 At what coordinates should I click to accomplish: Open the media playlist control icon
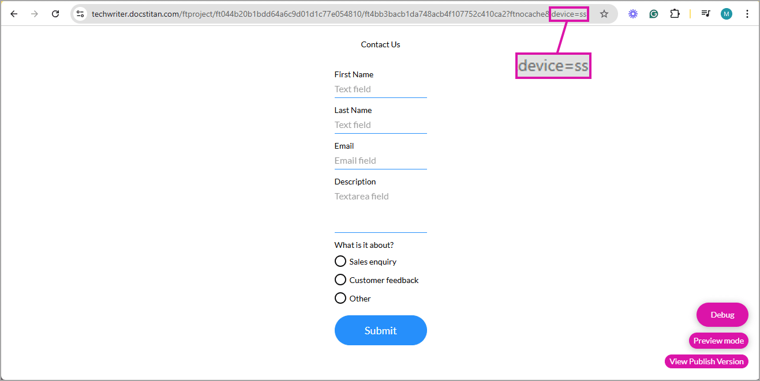click(705, 13)
